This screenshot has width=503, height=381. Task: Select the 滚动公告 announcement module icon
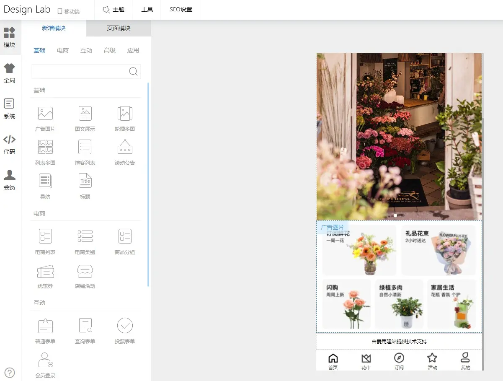pos(125,148)
